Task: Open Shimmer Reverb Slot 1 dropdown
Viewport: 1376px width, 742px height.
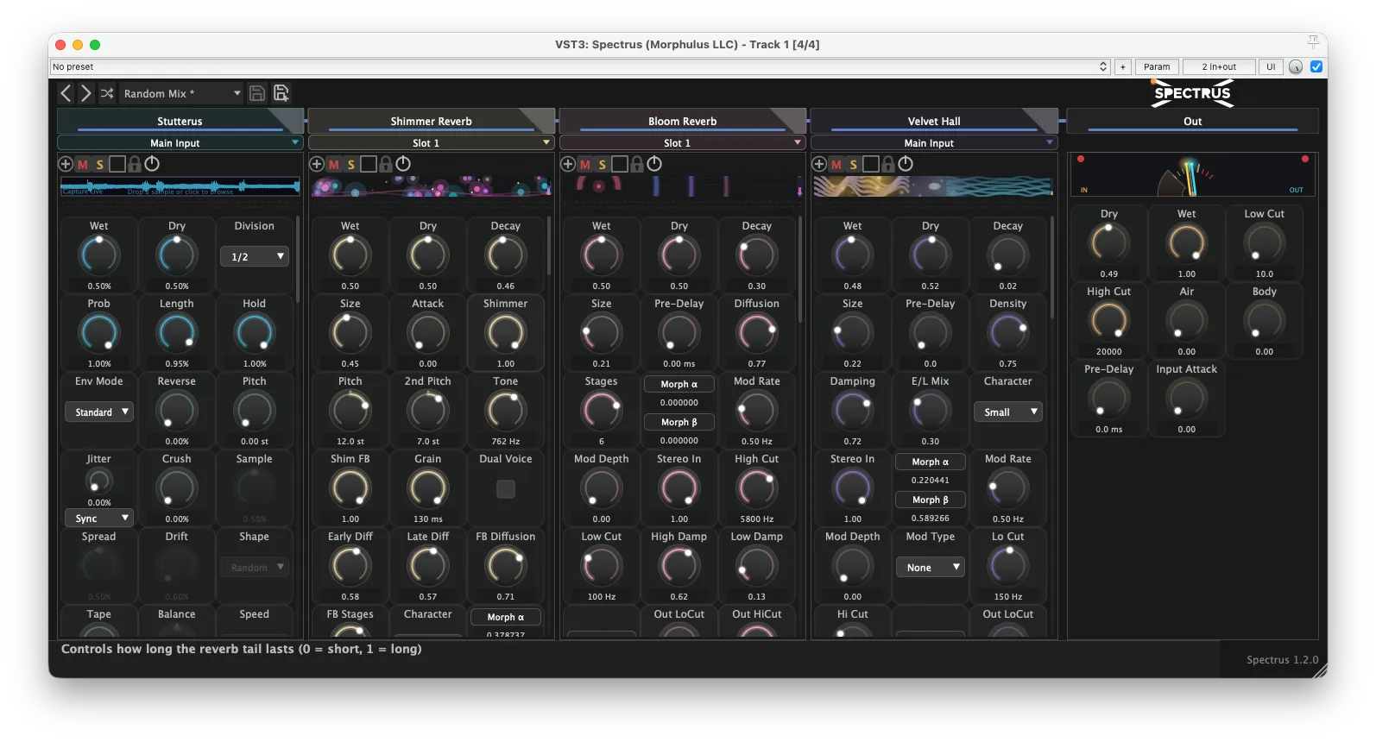Action: [x=431, y=142]
